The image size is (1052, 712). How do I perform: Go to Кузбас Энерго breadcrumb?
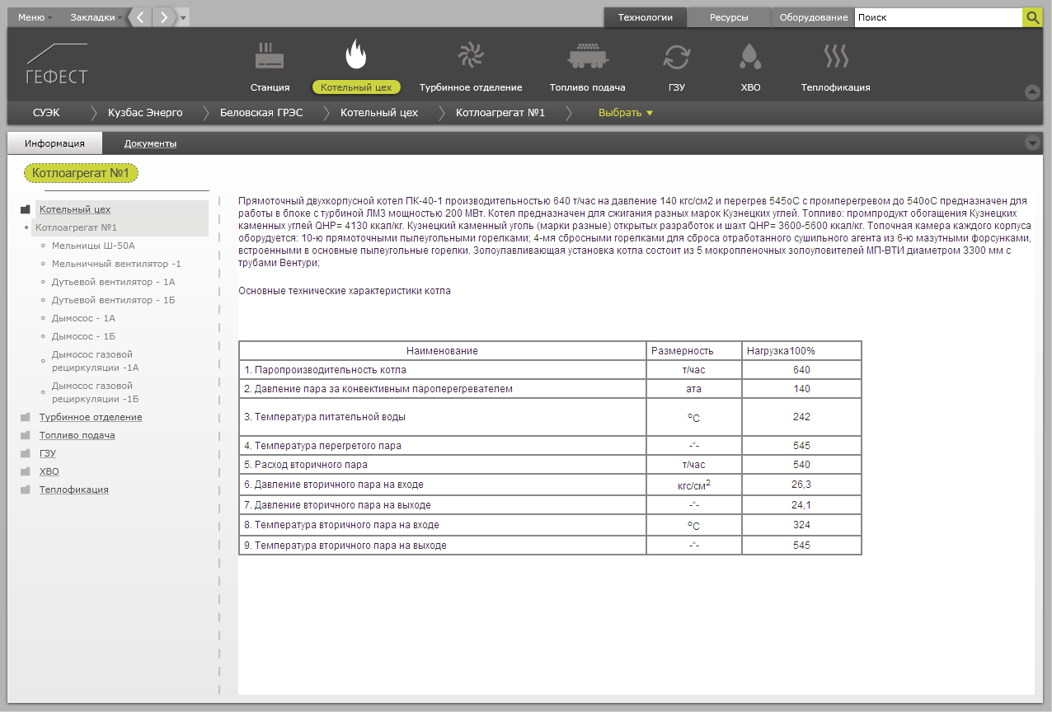click(x=145, y=113)
